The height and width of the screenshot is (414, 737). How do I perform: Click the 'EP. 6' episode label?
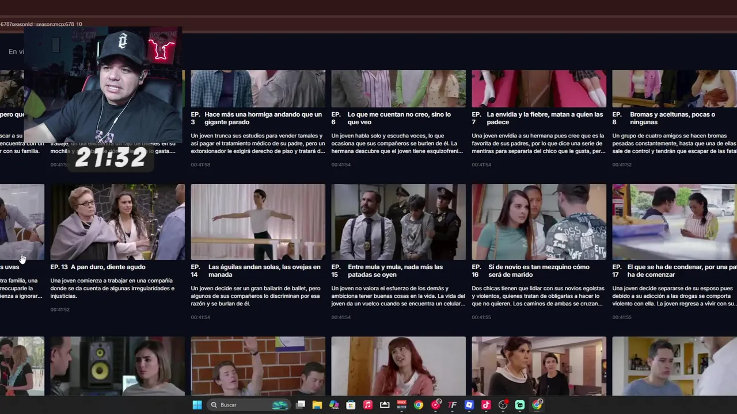[336, 118]
